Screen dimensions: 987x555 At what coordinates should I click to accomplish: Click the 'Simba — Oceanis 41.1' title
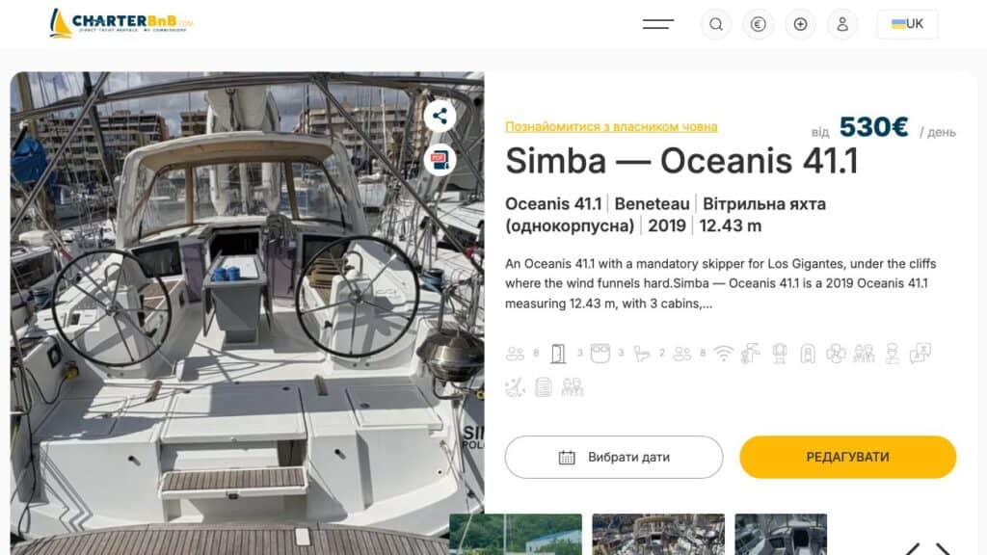point(681,161)
